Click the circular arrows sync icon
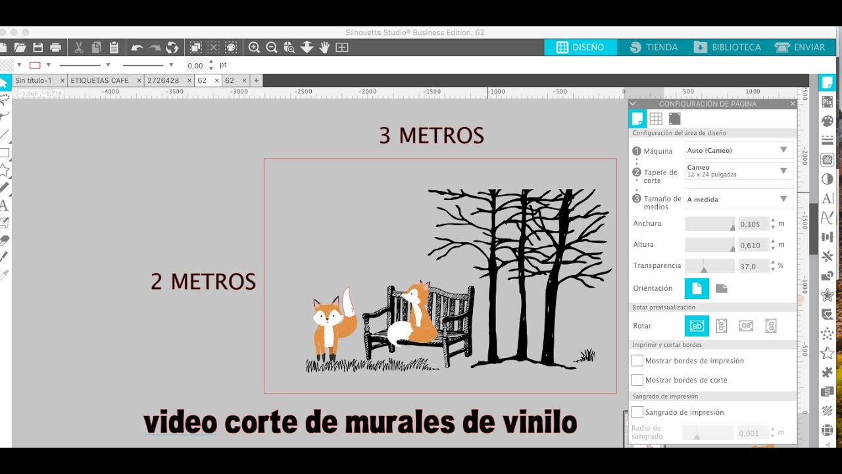 coord(172,47)
